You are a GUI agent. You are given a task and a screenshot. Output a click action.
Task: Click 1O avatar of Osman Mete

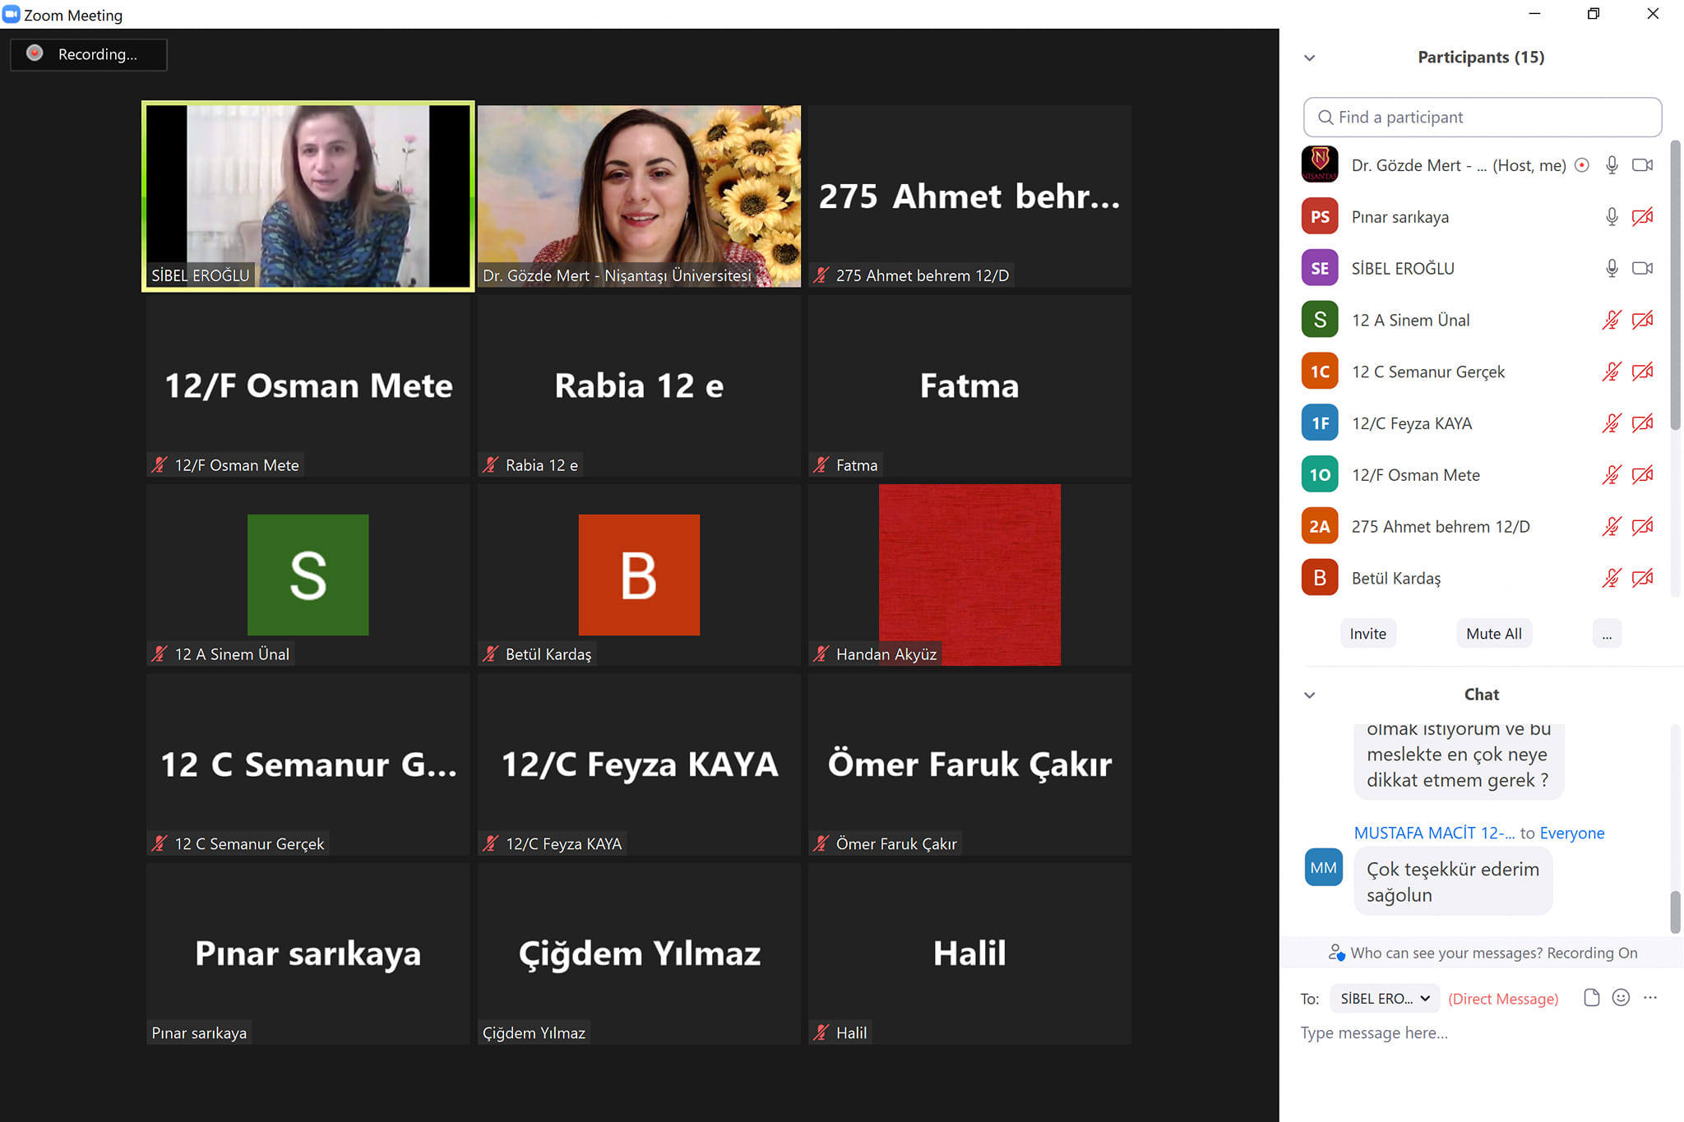point(1320,475)
